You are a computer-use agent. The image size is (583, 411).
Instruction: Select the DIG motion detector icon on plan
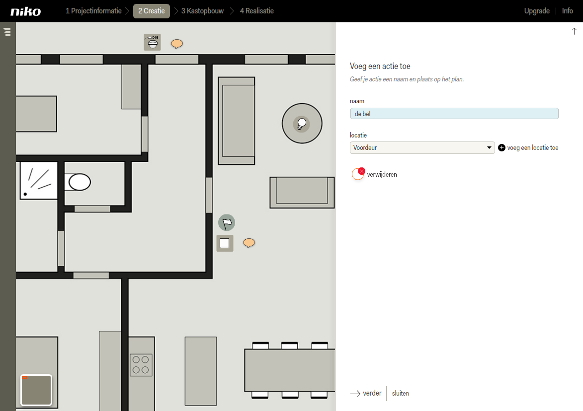coord(153,42)
